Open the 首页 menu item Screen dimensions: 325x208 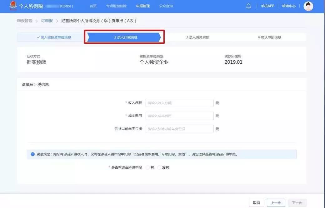[x=93, y=6]
